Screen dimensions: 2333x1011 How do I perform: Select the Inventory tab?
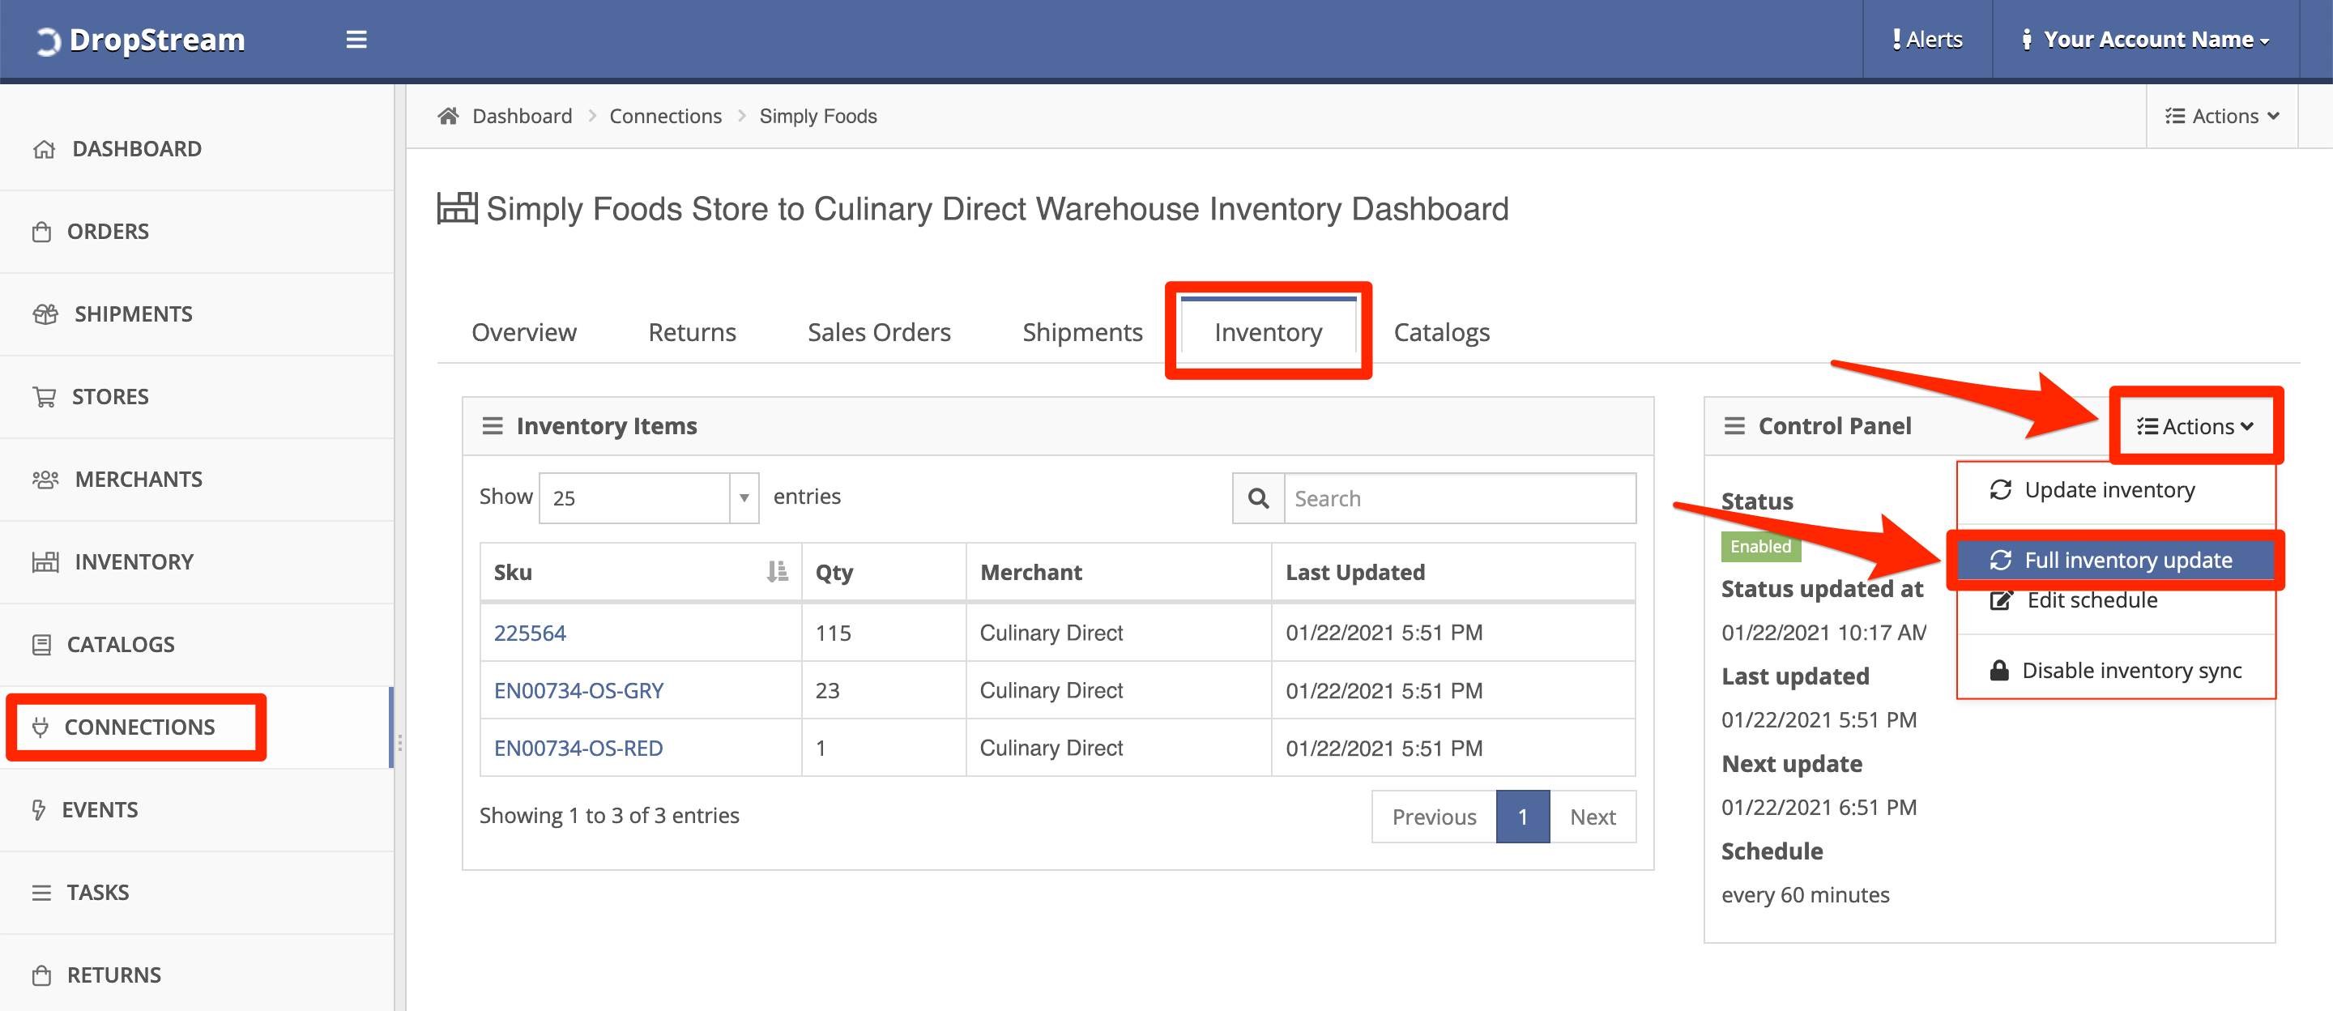coord(1268,332)
